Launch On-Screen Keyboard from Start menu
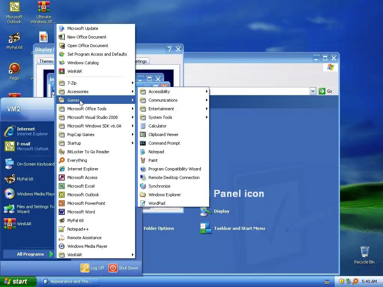The height and width of the screenshot is (287, 383). 28,164
